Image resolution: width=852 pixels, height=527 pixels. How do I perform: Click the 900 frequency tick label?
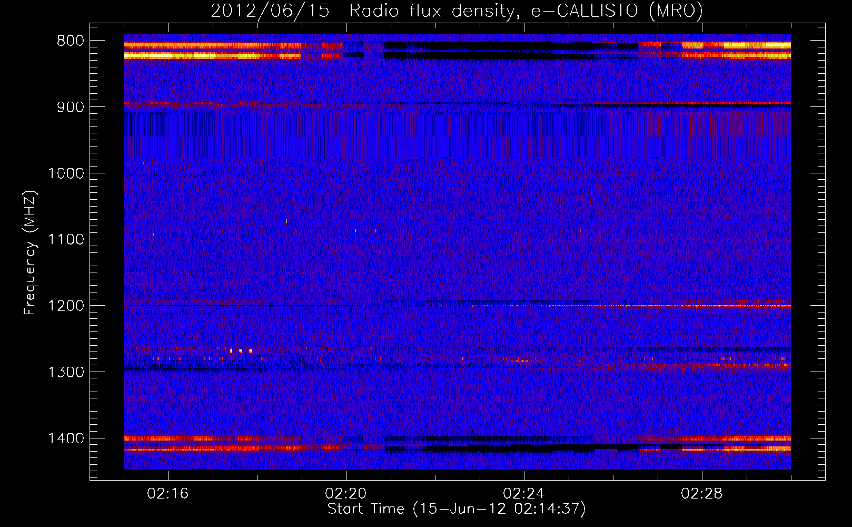tap(71, 108)
